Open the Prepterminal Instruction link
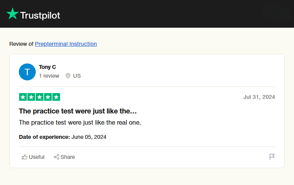This screenshot has height=185, width=294. [66, 44]
